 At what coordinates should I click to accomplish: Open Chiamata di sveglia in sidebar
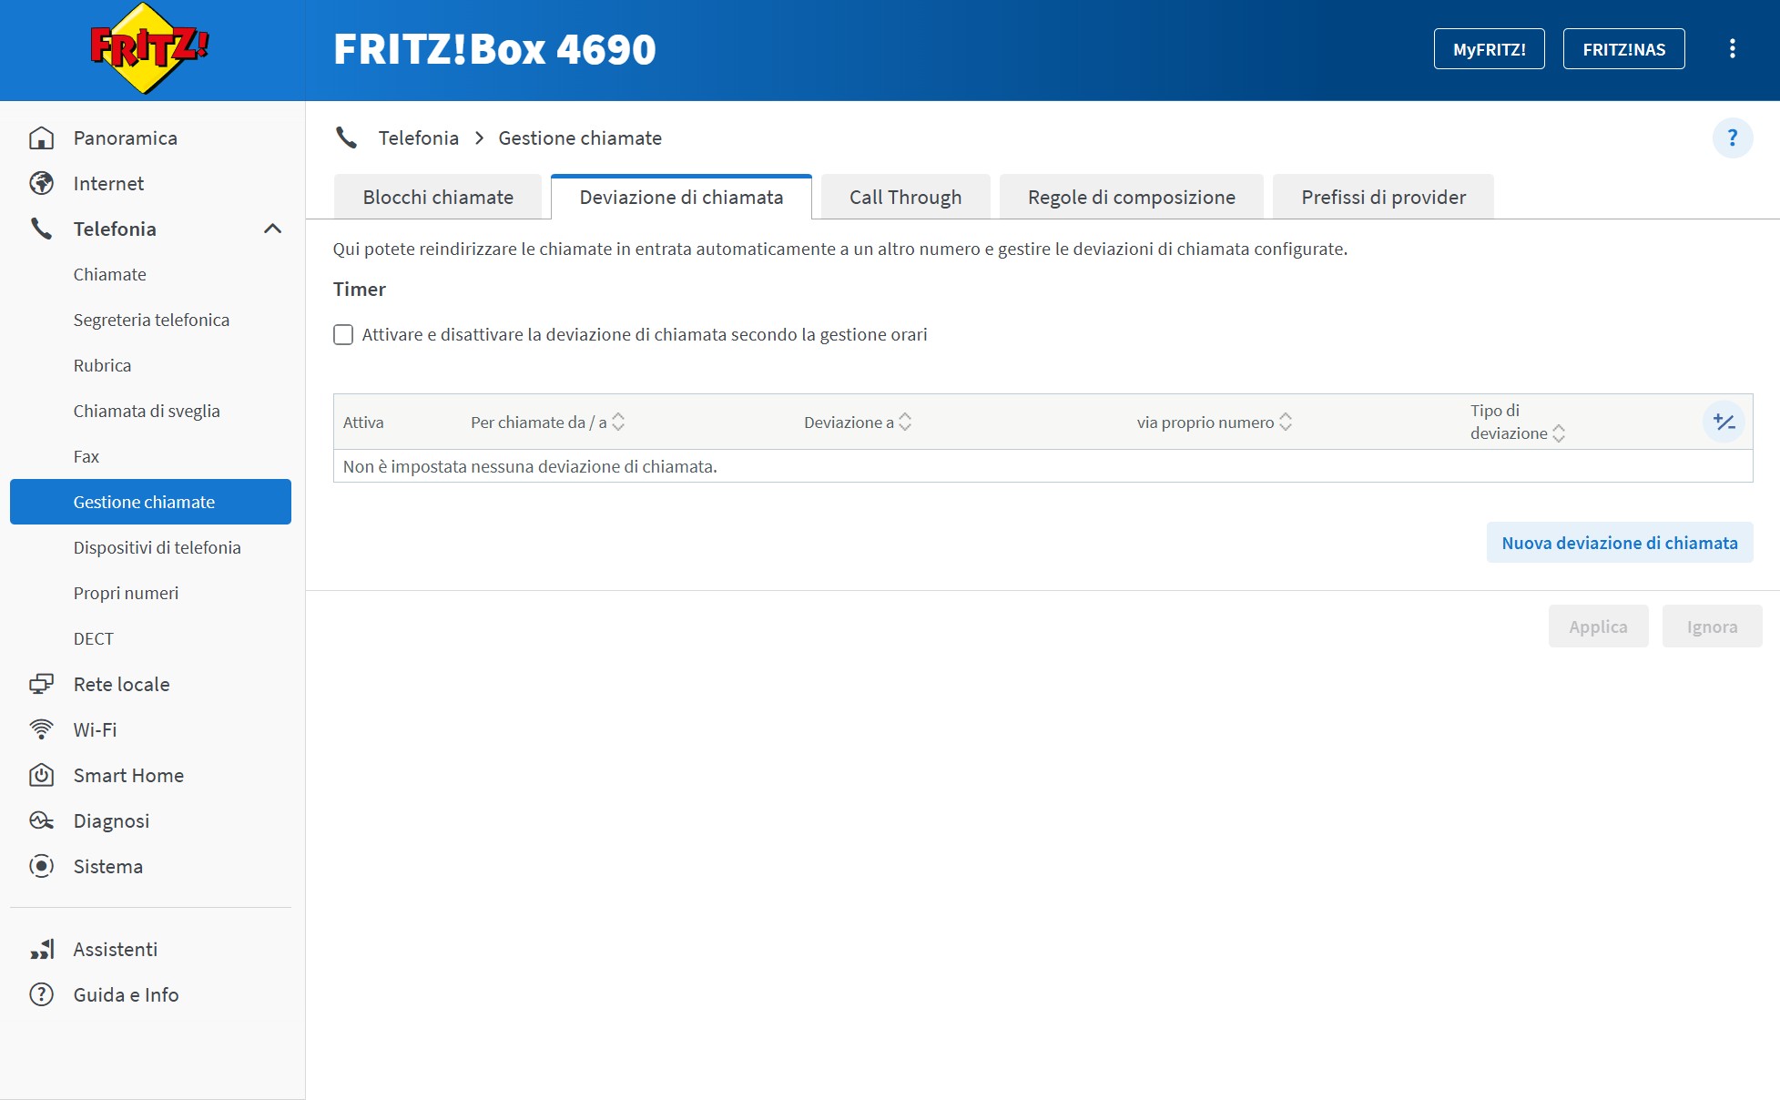coord(147,412)
